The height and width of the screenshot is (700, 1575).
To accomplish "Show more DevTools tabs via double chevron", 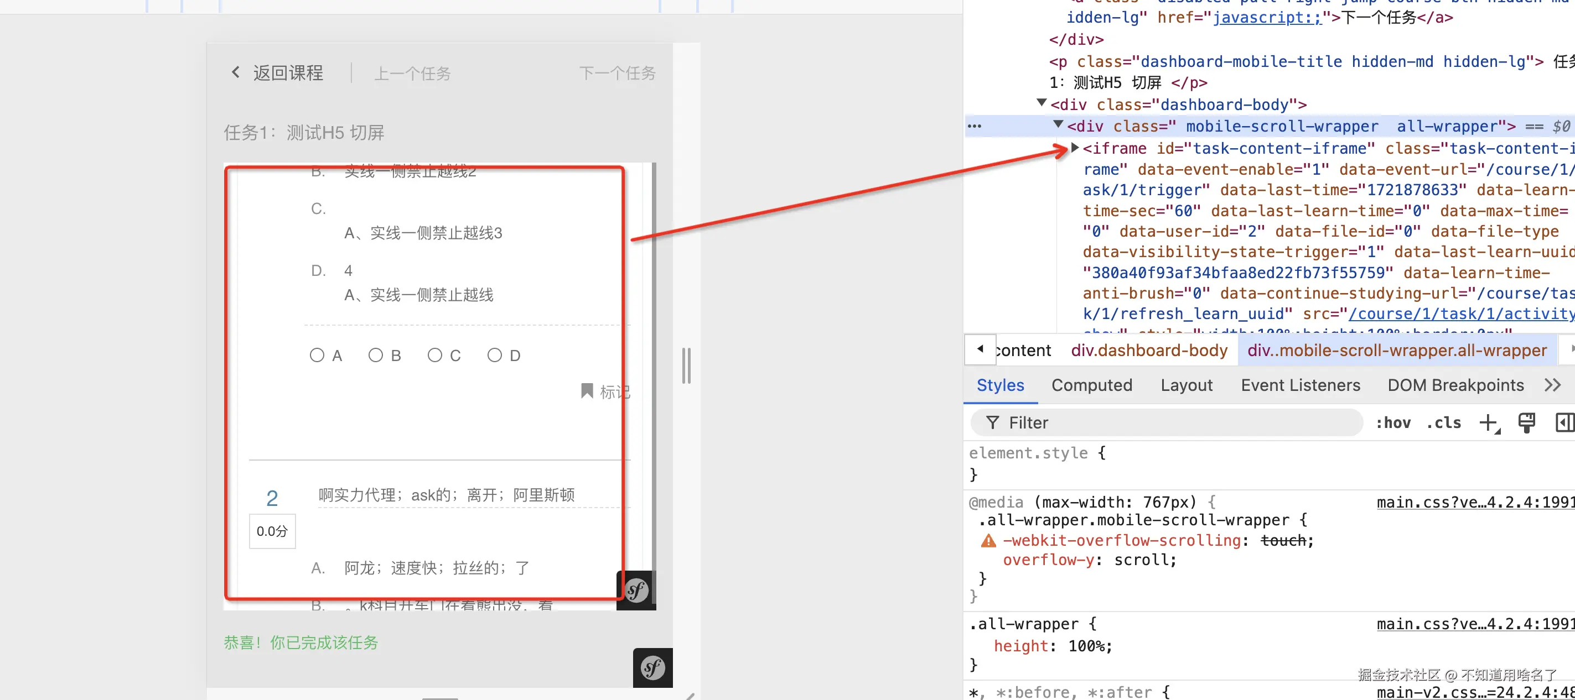I will [x=1552, y=385].
